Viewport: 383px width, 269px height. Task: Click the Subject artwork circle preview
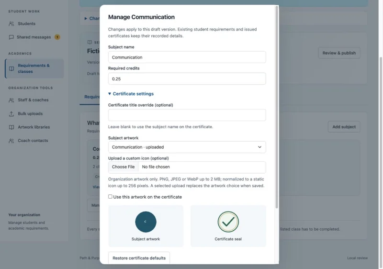pyautogui.click(x=146, y=222)
